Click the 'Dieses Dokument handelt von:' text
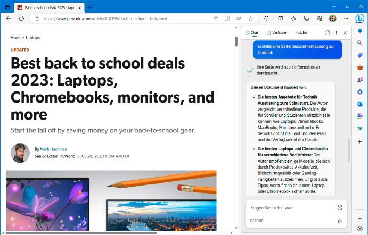This screenshot has width=368, height=235. tap(279, 87)
